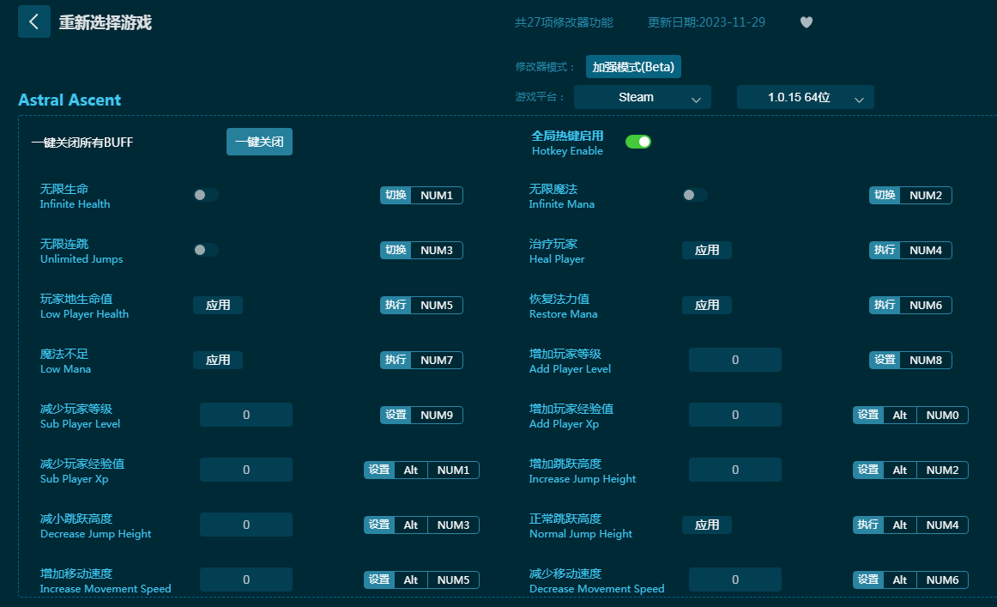Click 执行 hotkey button for Low Mana
Screen dimensions: 997x607
pos(396,360)
